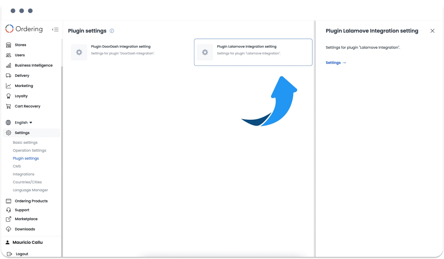Viewport: 444px width, 259px height.
Task: Click the Plugin settings page heading
Action: click(87, 31)
